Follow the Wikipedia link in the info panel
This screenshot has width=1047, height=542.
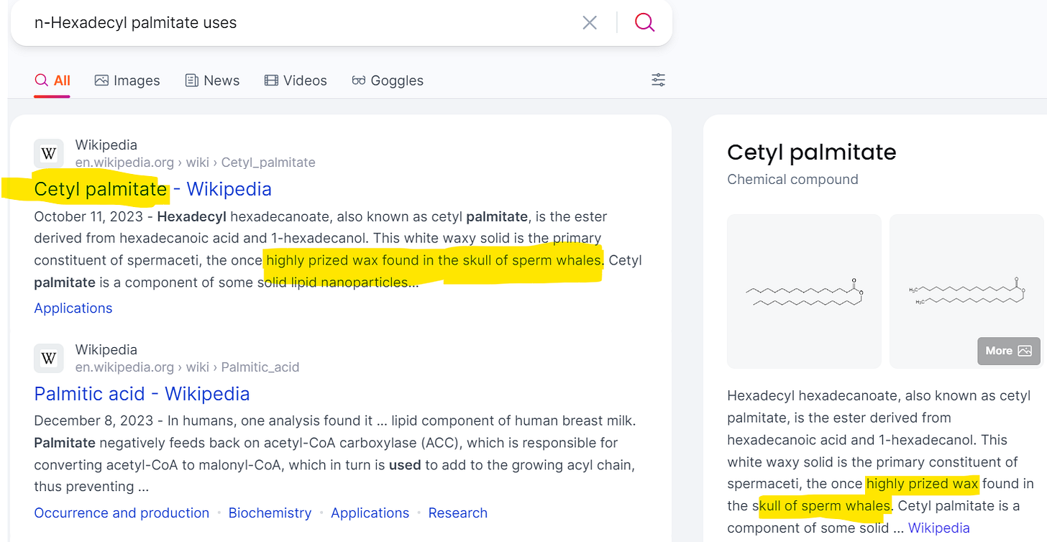(939, 528)
